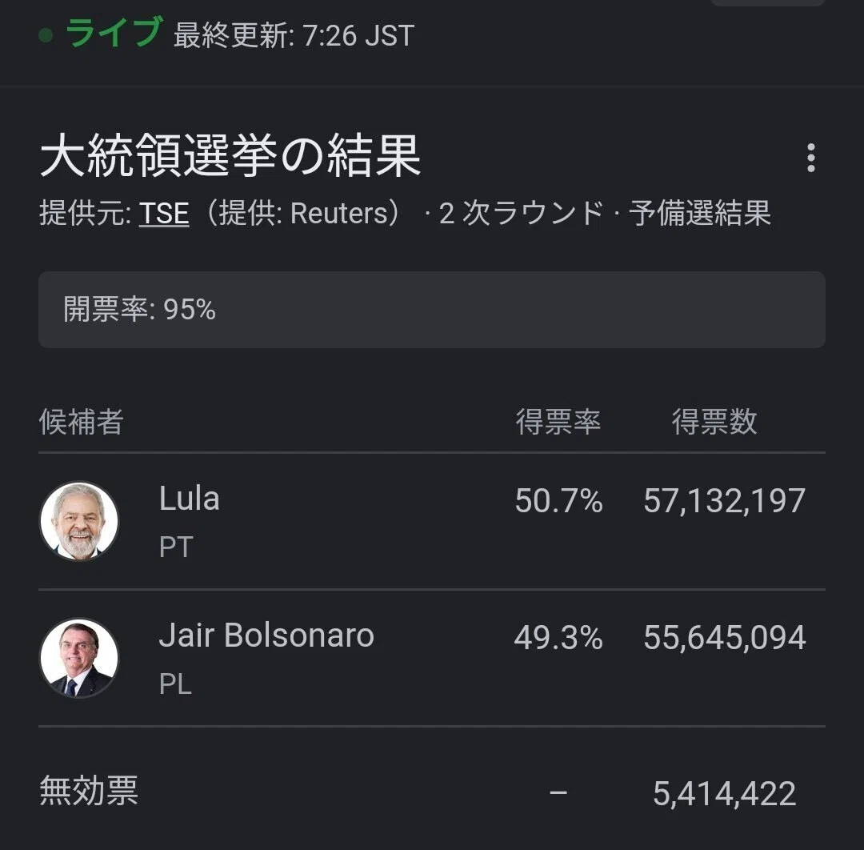Click the 開票率: 95% status bar
The image size is (864, 850).
431,309
